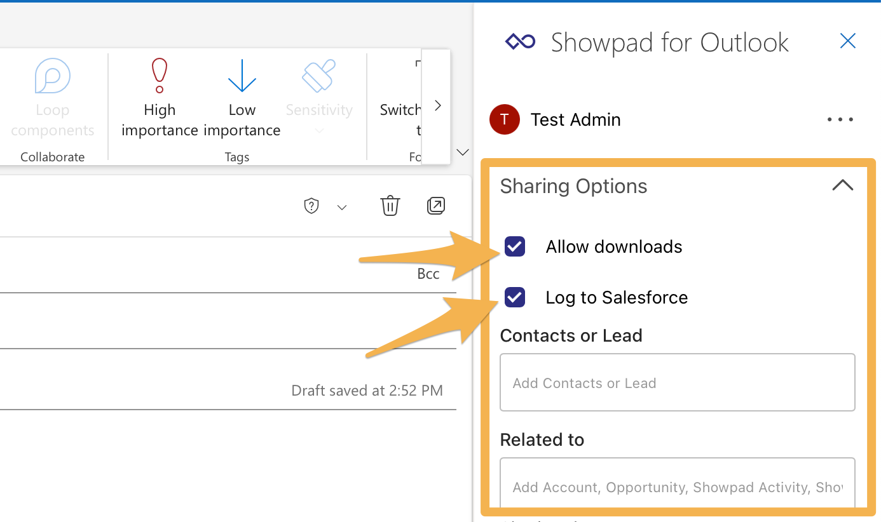Toggle the Log to Salesforce checkbox
Screen dimensions: 881x522
click(515, 297)
